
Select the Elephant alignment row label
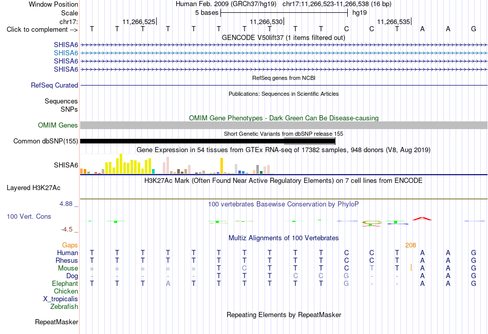click(x=65, y=283)
